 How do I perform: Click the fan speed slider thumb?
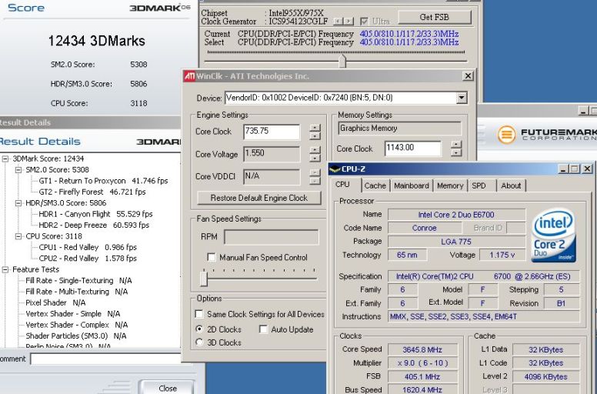(x=204, y=279)
